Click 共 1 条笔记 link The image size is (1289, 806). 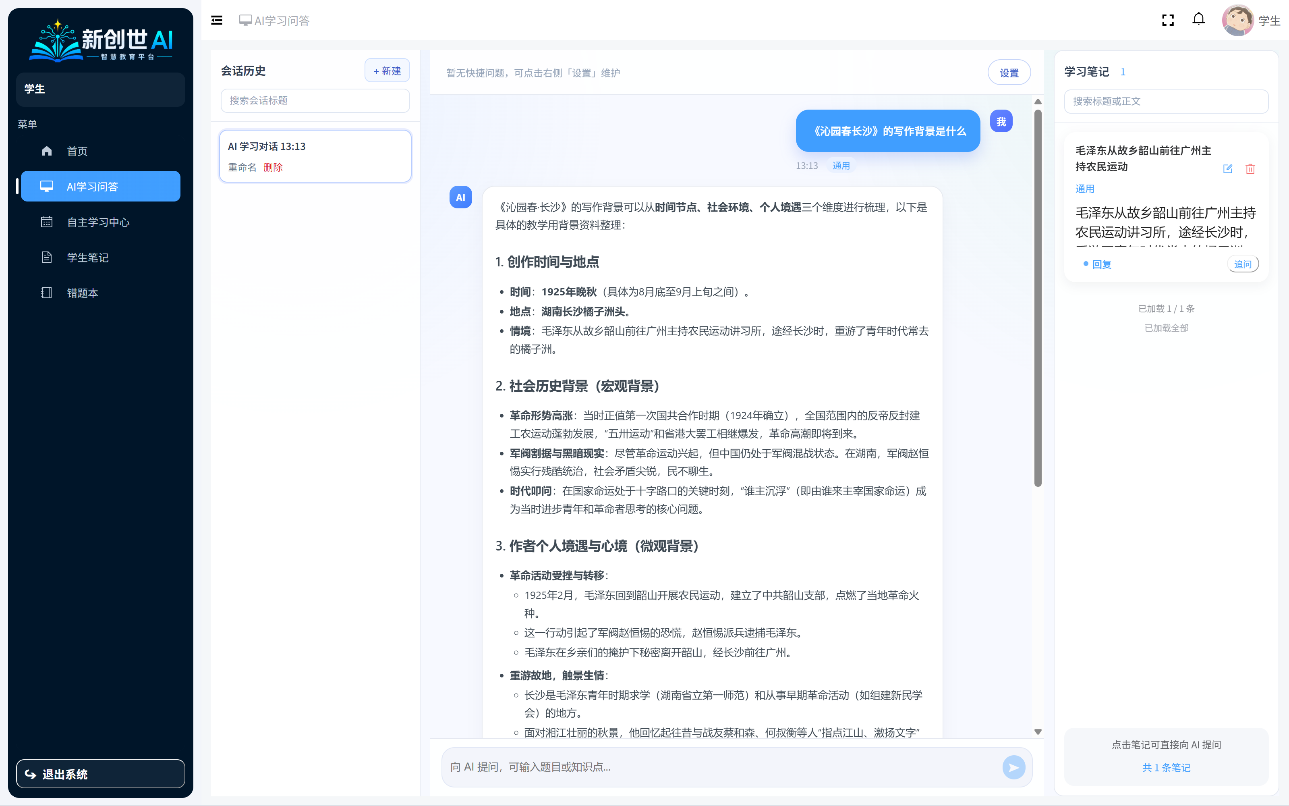1166,768
